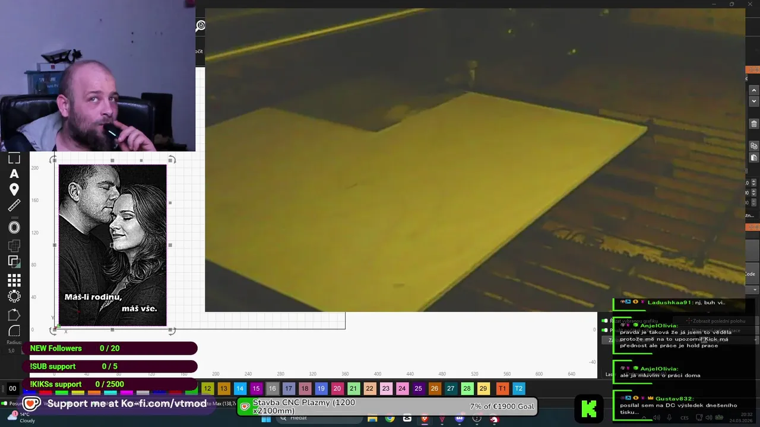The width and height of the screenshot is (760, 427).
Task: Open File Explorer from the taskbar
Action: click(x=372, y=419)
